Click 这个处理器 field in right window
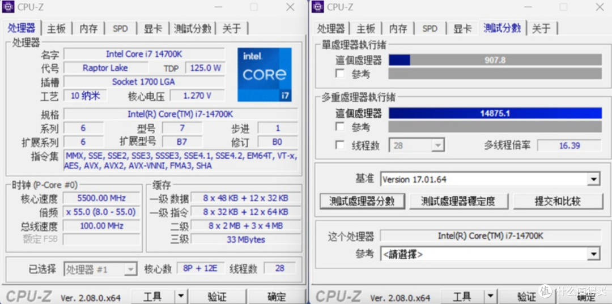Viewport: 612px width, 304px height. coord(491,236)
